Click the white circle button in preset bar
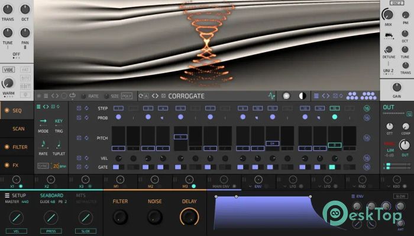414x236 pixels. [287, 96]
